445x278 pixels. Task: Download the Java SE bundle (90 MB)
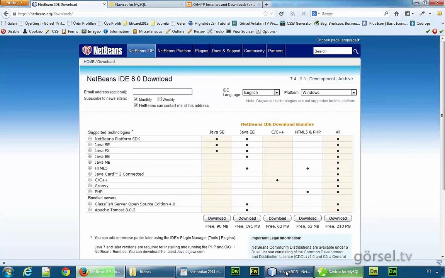point(217,218)
